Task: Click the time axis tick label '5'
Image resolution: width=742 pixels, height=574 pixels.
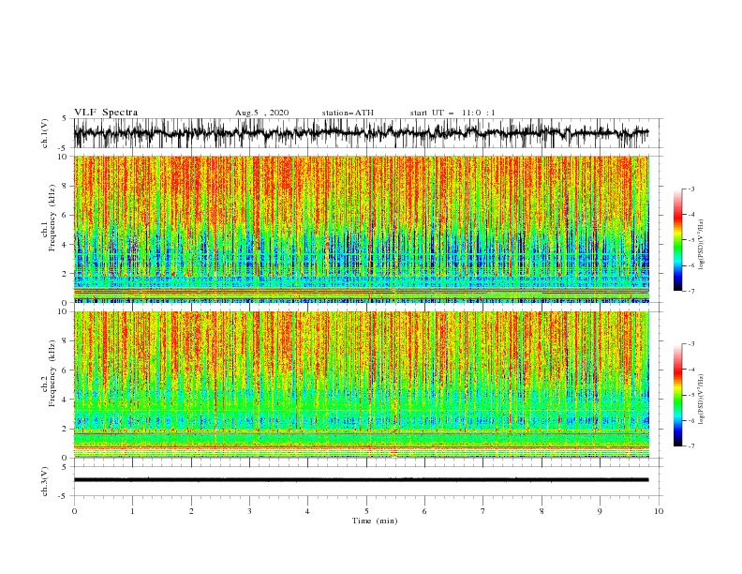Action: coord(366,511)
